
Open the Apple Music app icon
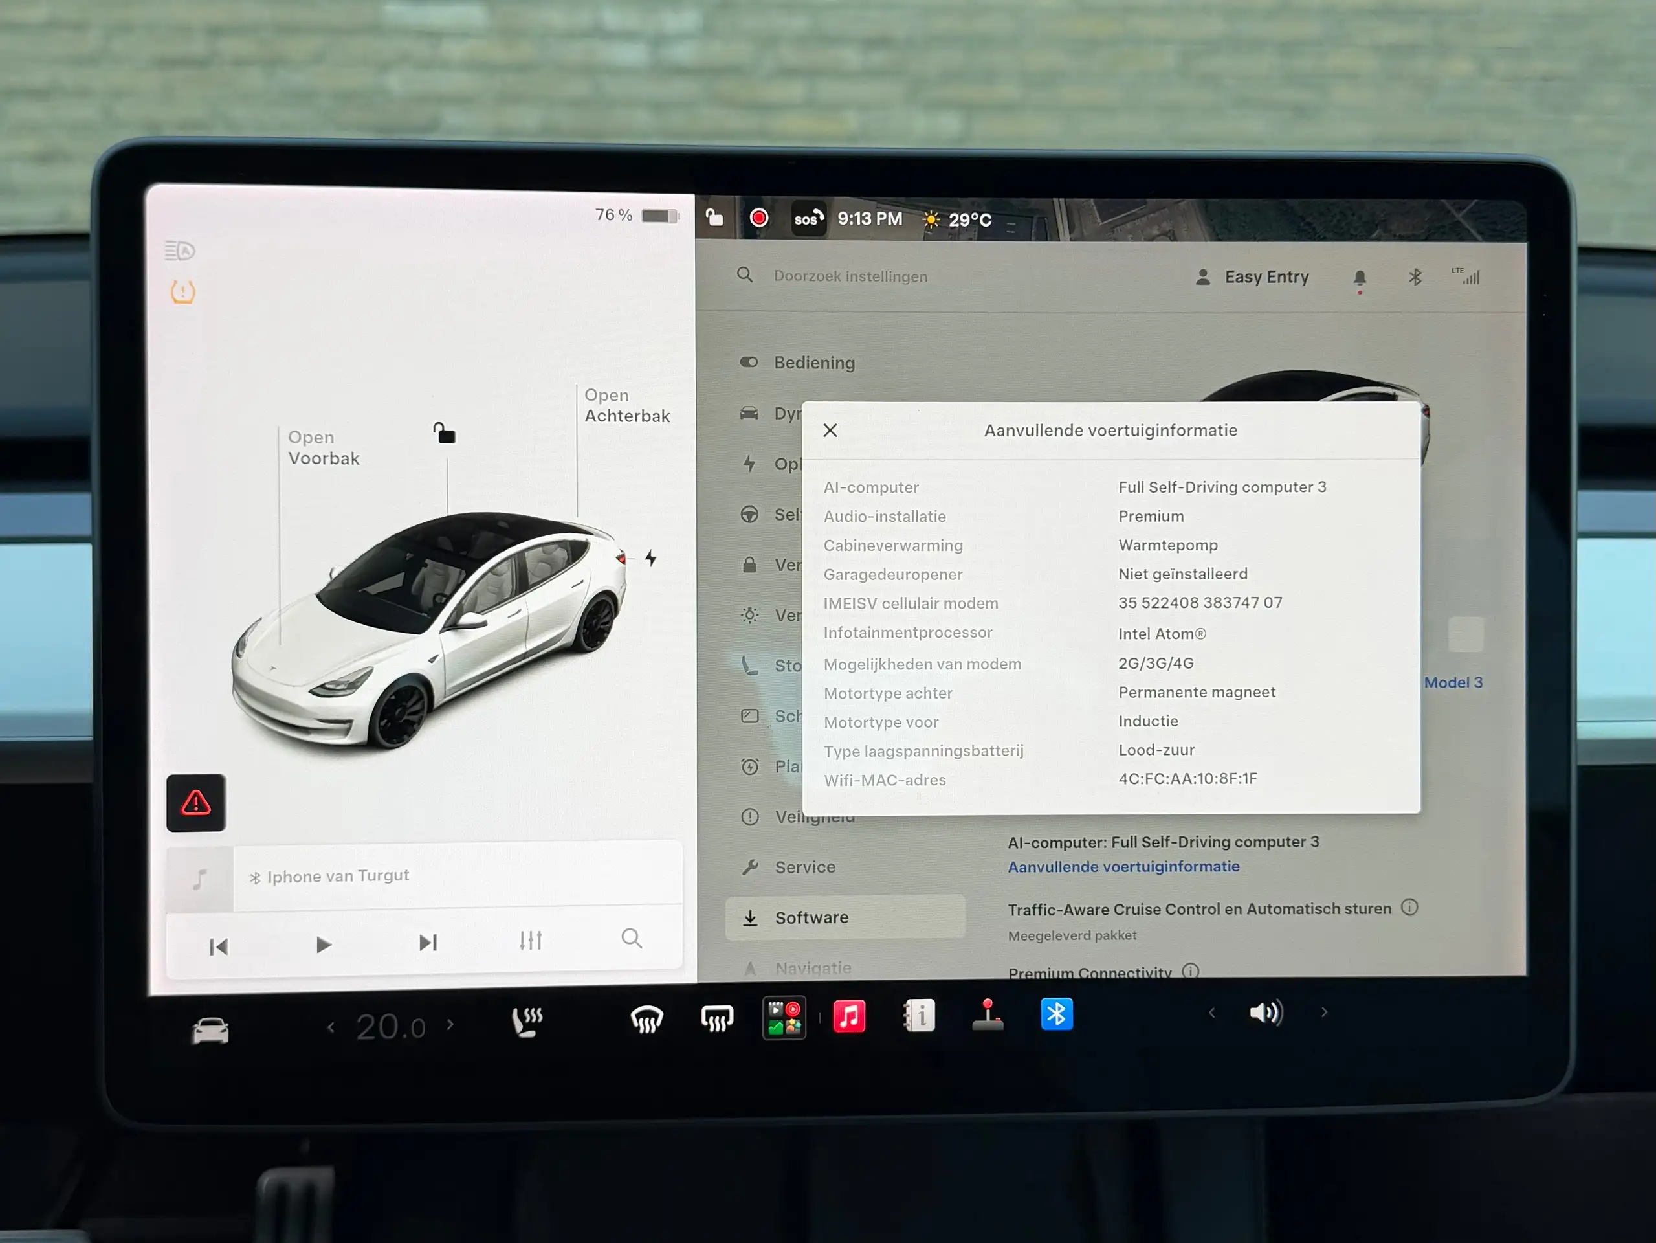pos(849,1016)
